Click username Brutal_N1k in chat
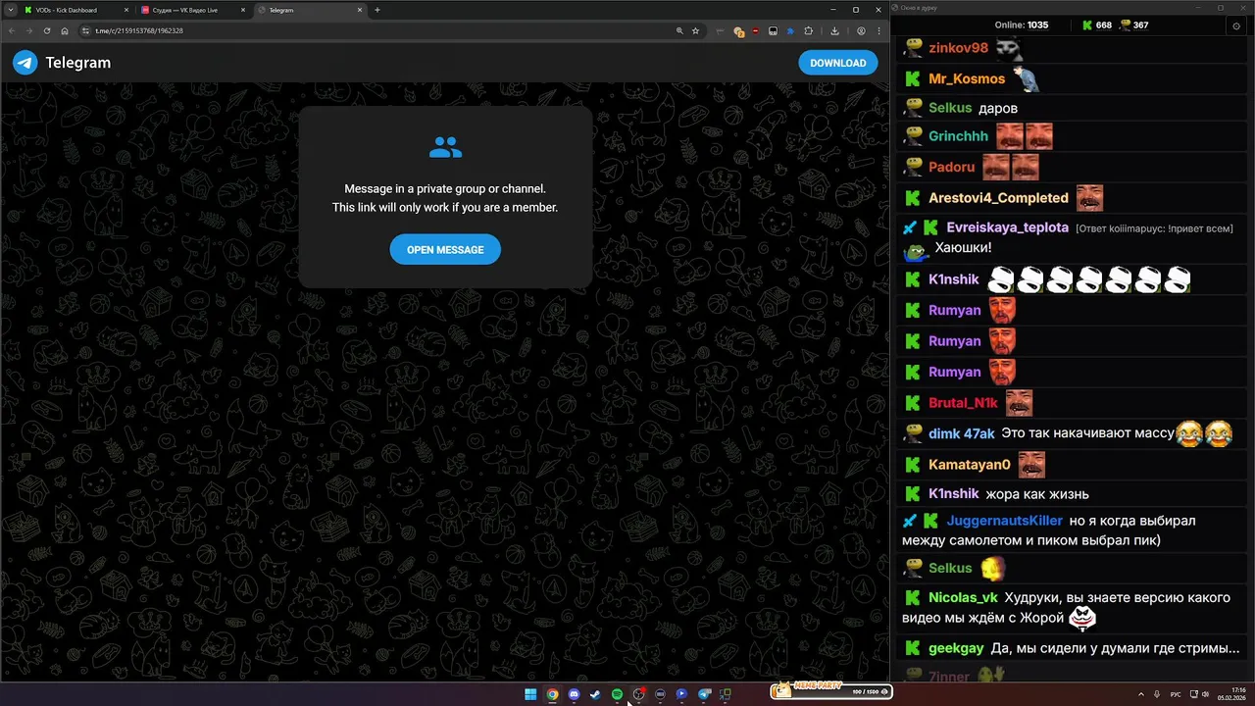The height and width of the screenshot is (706, 1255). coord(963,403)
